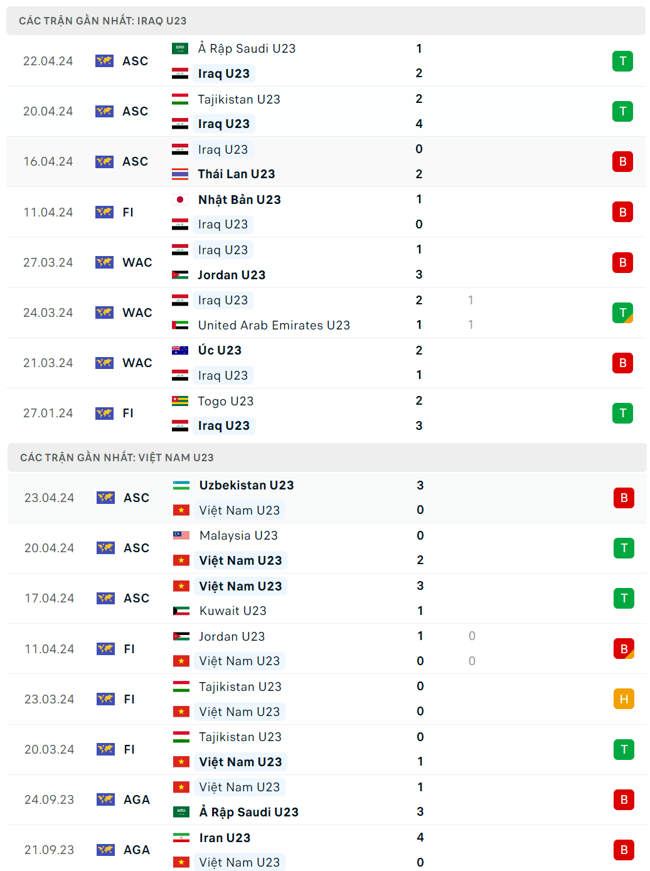Click the Việt Nam U23 recent matches header
The width and height of the screenshot is (650, 871).
[x=117, y=457]
